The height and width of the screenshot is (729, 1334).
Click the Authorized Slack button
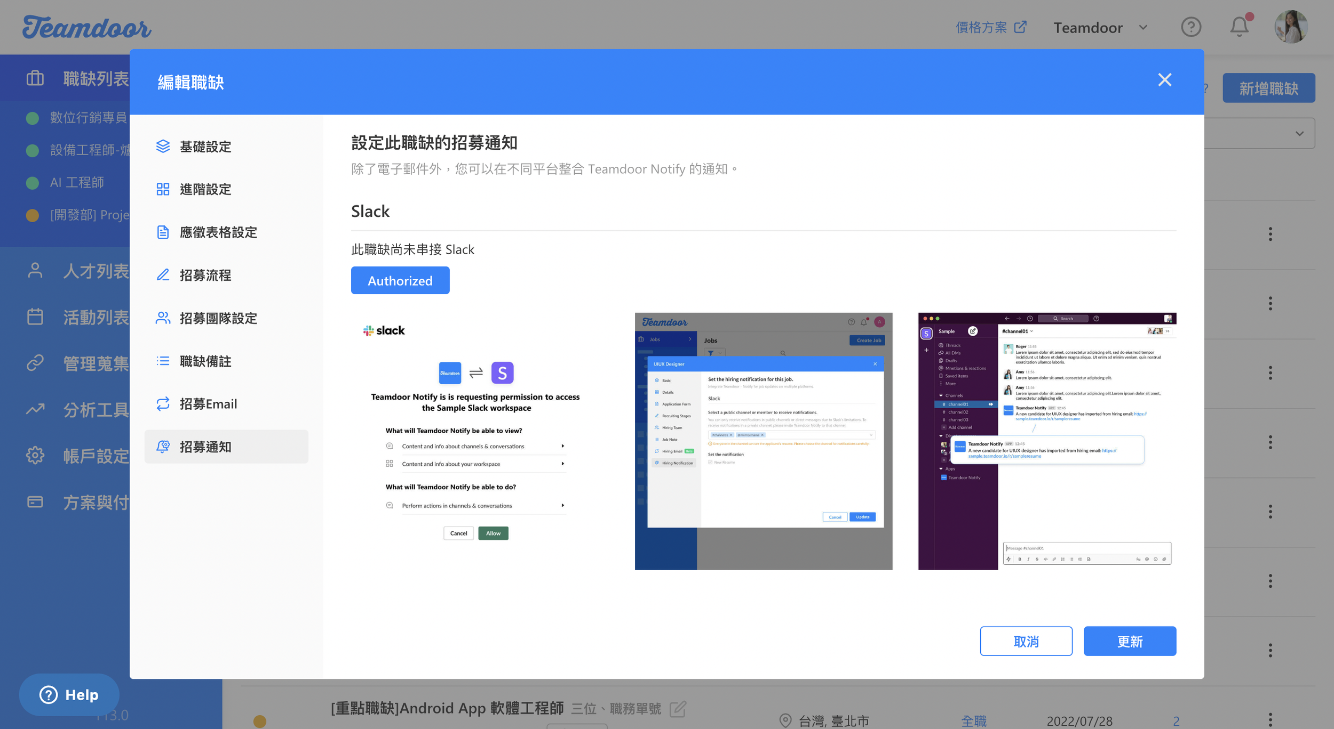tap(400, 280)
